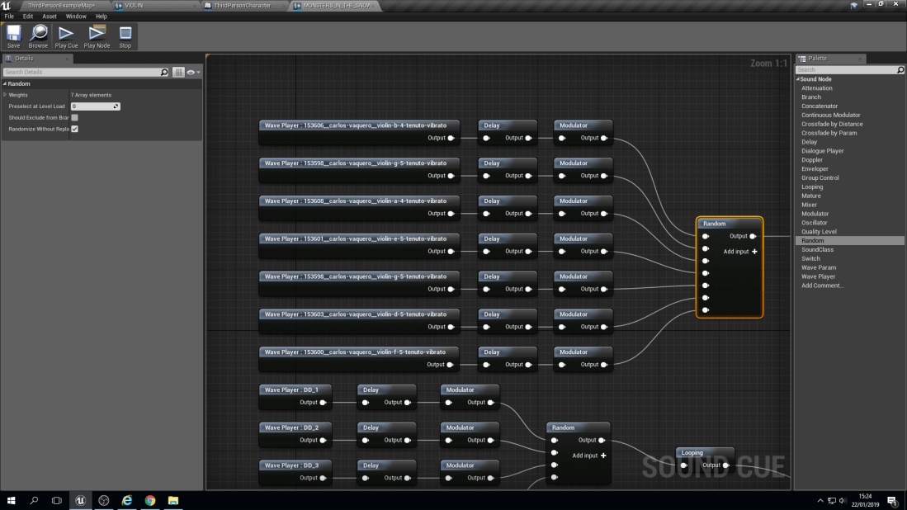Collapse the Random category section
Image resolution: width=907 pixels, height=510 pixels.
(5, 84)
